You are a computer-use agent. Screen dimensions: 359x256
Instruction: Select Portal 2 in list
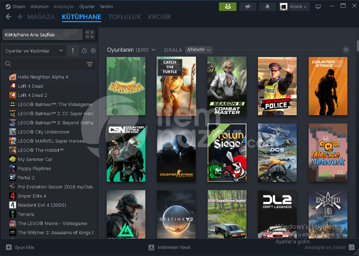pos(26,178)
